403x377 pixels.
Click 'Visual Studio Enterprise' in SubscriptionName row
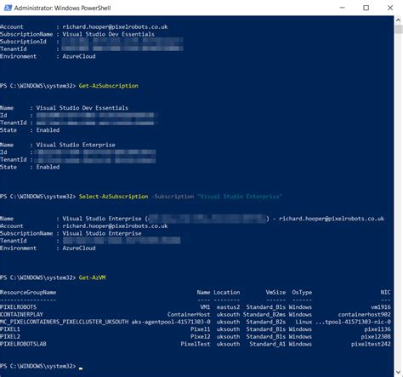[102, 233]
